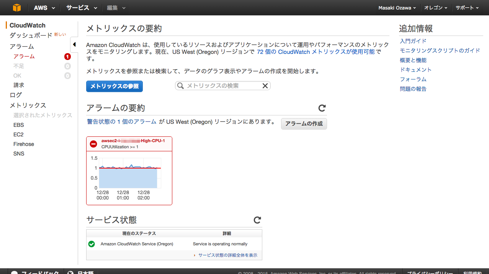Open メトリックス in the sidebar
Image resolution: width=489 pixels, height=274 pixels.
point(28,105)
